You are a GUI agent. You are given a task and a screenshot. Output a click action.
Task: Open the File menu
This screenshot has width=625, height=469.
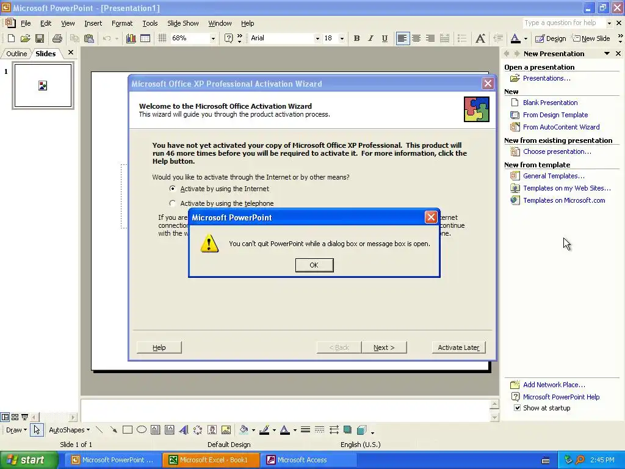pyautogui.click(x=26, y=23)
